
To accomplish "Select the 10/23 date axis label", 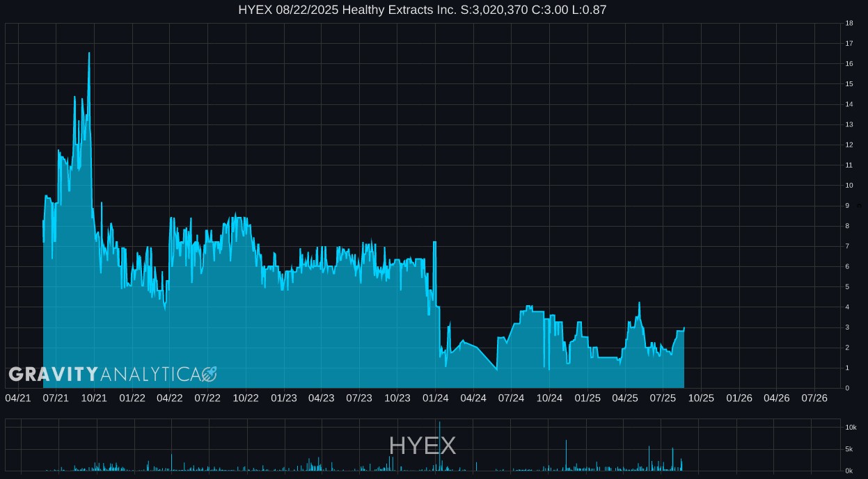I will pos(397,398).
